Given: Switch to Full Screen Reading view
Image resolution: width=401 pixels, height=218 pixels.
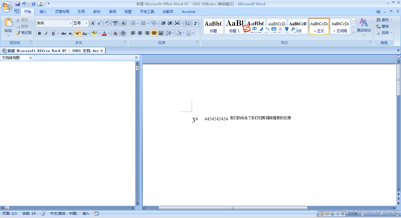Looking at the screenshot, I should [x=327, y=214].
